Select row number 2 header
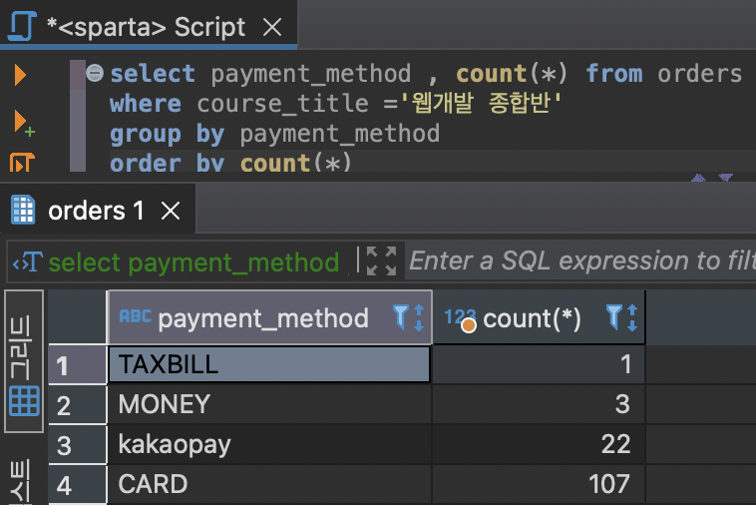 tap(77, 404)
